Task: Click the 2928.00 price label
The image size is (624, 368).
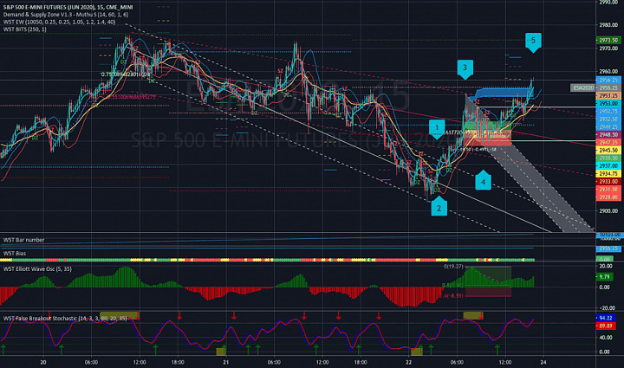Action: (x=608, y=197)
